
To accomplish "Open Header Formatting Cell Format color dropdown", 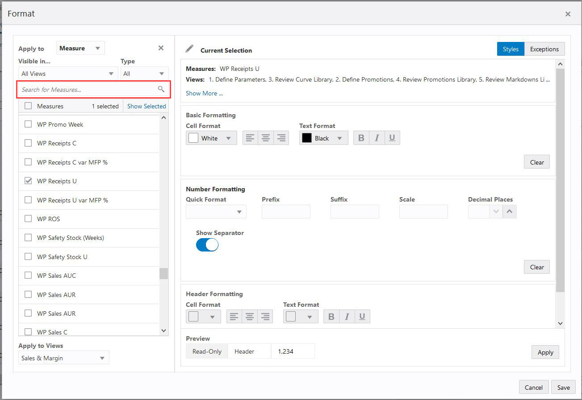I will click(203, 317).
